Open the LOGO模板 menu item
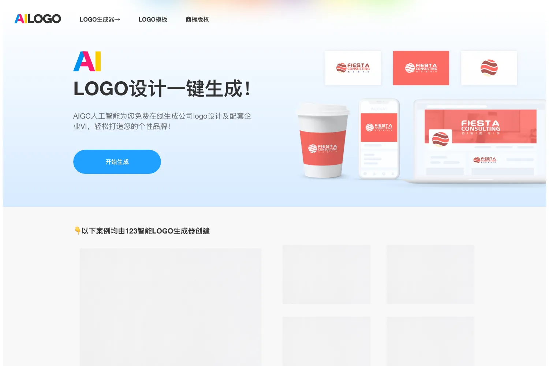The height and width of the screenshot is (366, 549). (x=153, y=19)
